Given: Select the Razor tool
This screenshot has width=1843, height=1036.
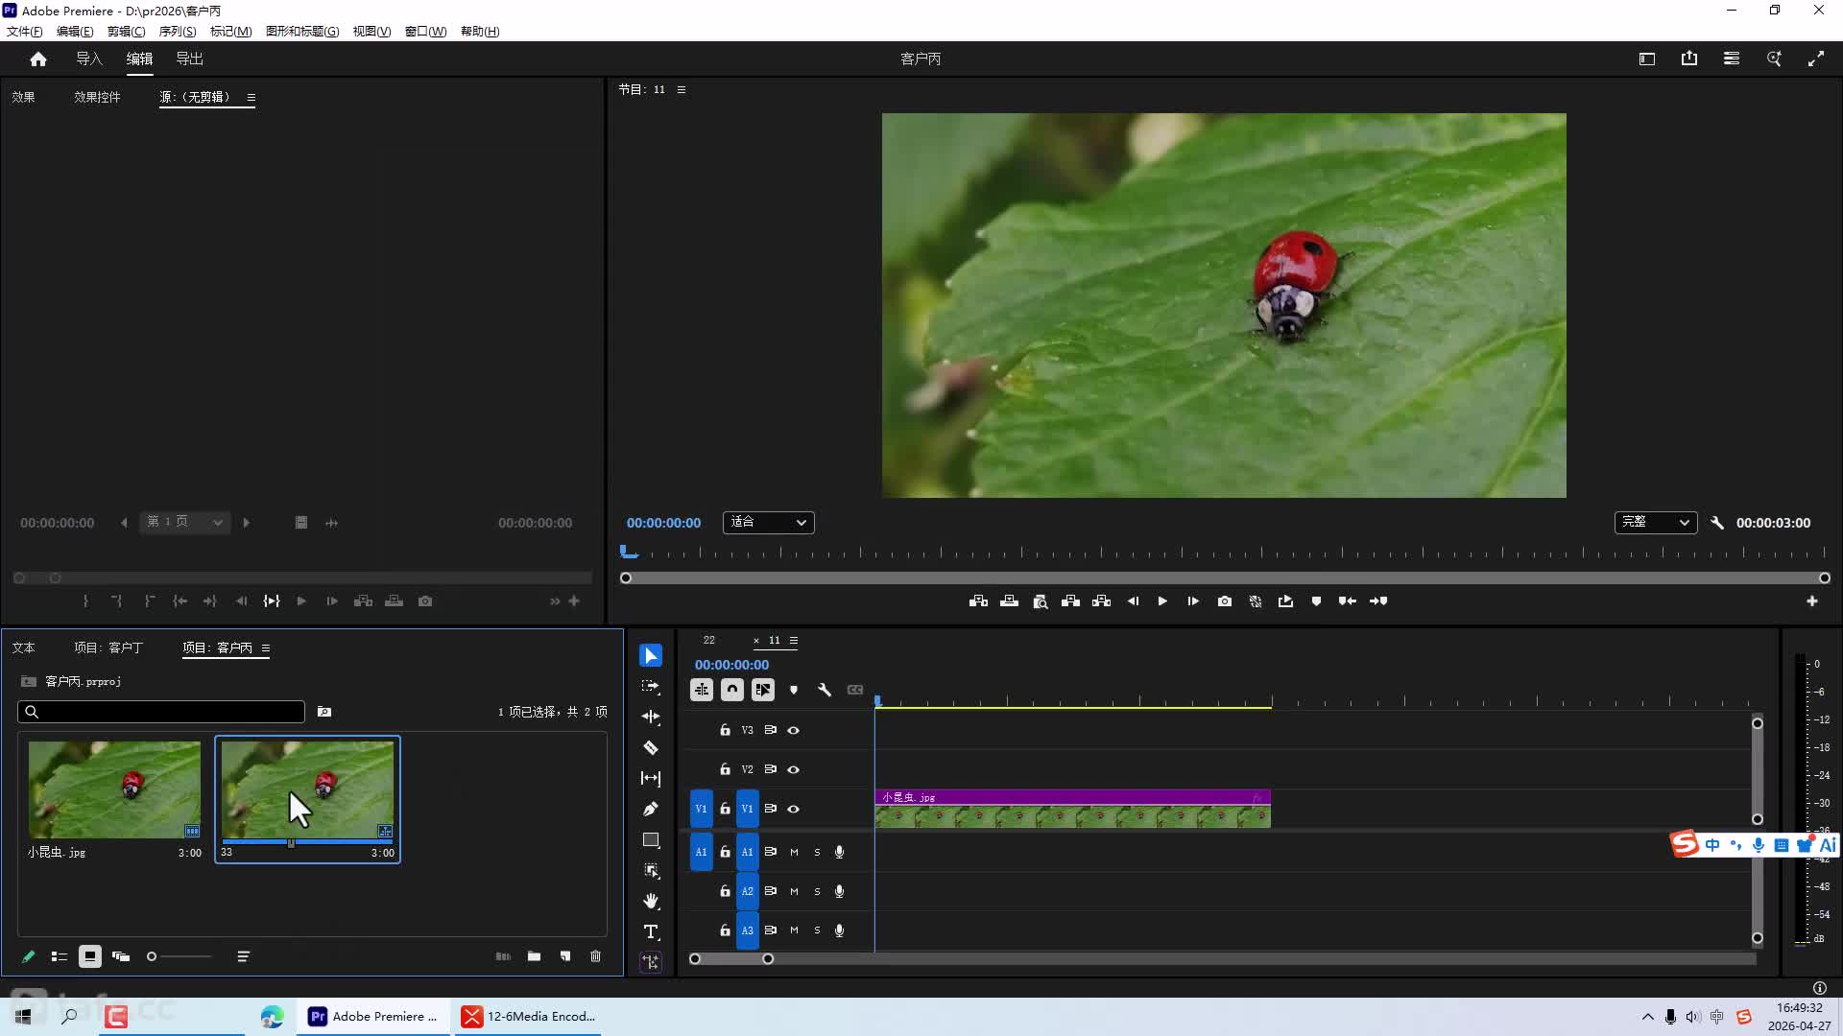Looking at the screenshot, I should (651, 748).
